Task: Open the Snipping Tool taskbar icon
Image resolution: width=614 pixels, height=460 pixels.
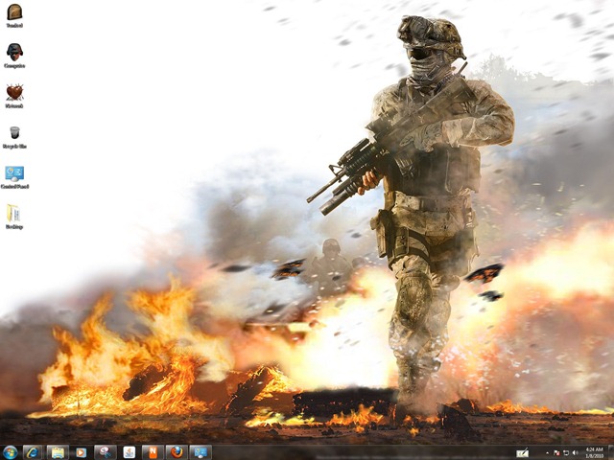Action: tap(105, 452)
